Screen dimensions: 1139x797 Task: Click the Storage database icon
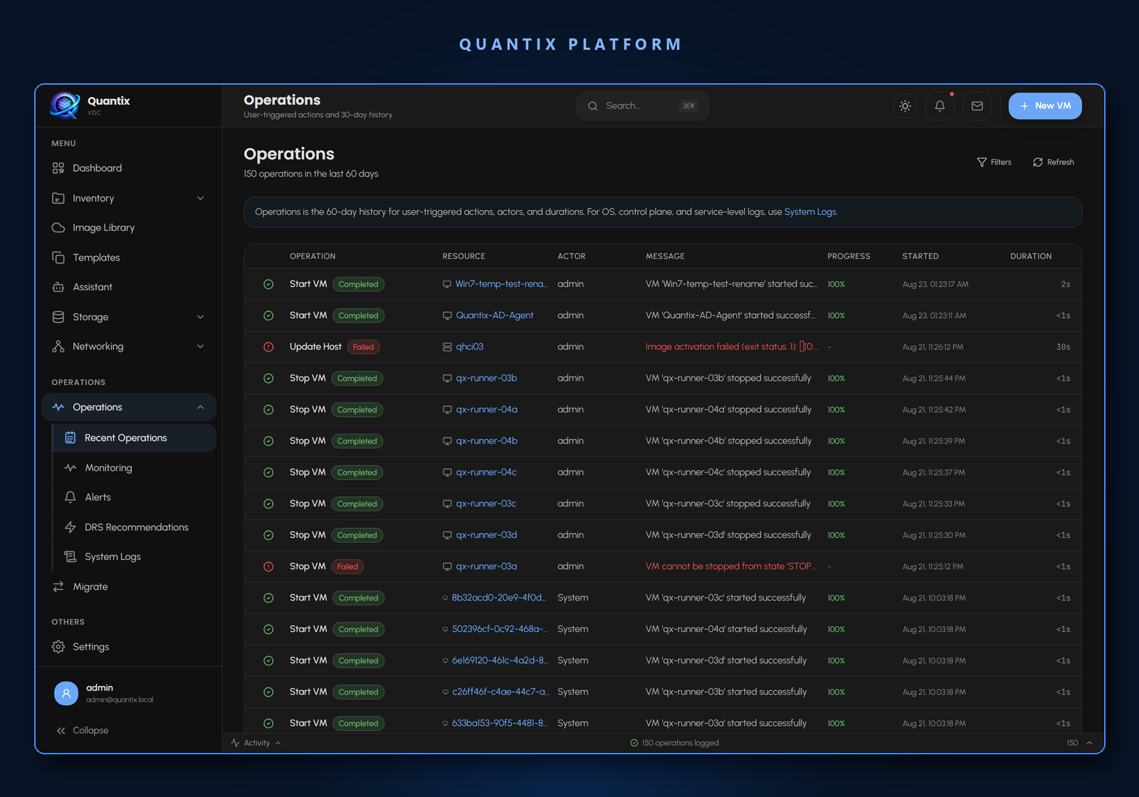[x=58, y=317]
